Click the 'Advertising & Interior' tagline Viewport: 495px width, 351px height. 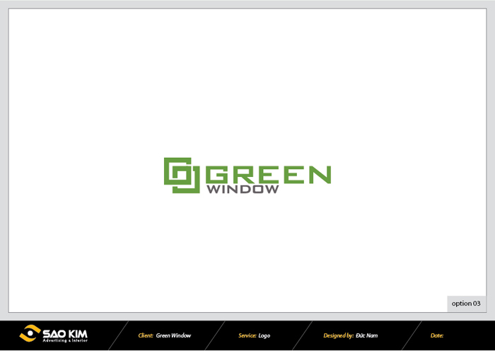click(x=64, y=340)
